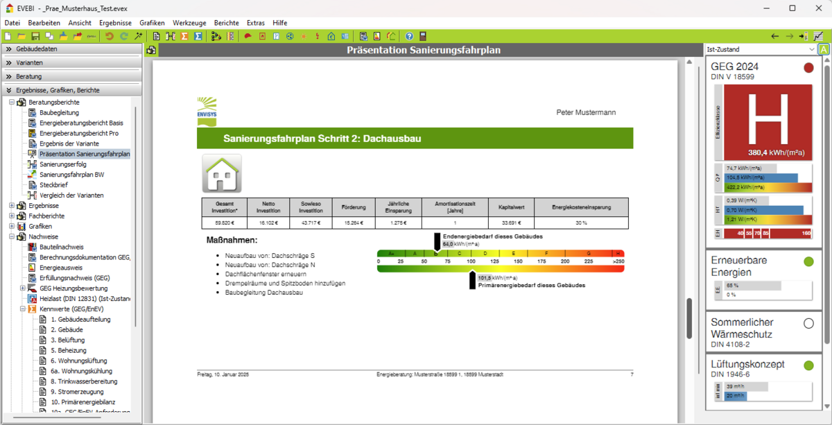Open Energieberatungsbericht Pro report
The width and height of the screenshot is (832, 425).
79,133
